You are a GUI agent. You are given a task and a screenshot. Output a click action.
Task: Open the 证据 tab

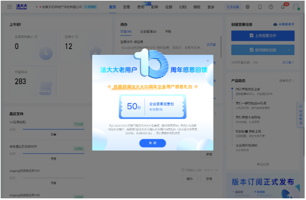[x=169, y=7]
